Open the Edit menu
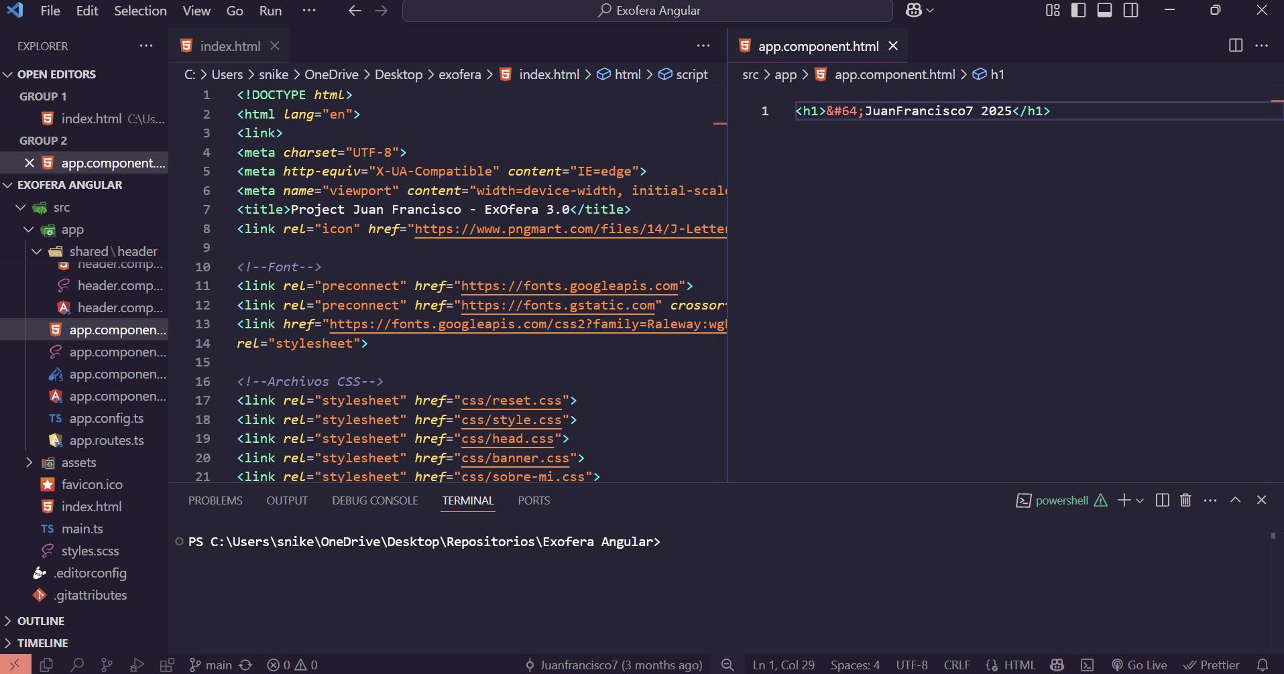Image resolution: width=1284 pixels, height=674 pixels. (x=87, y=11)
